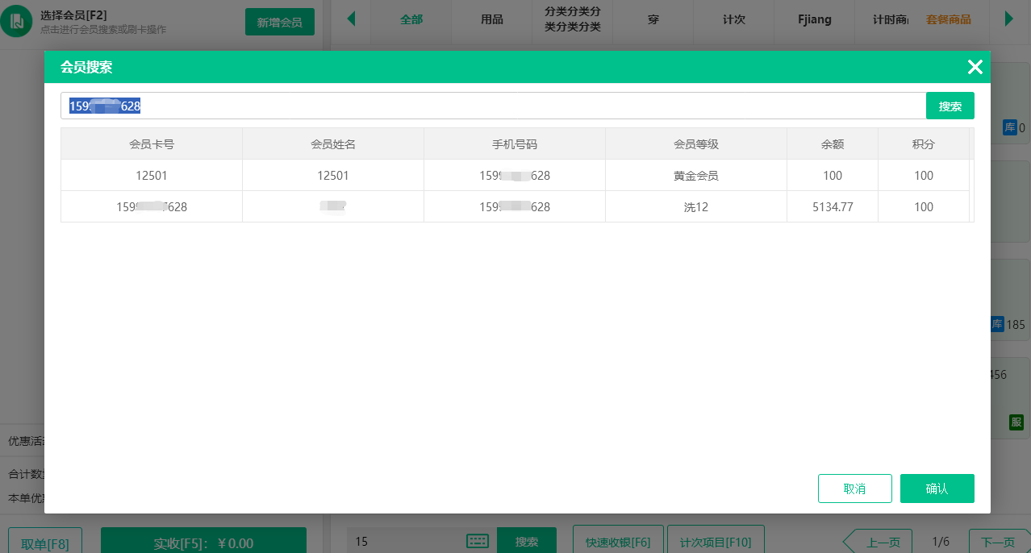
Task: Click the 快速收银[F6] quick checkout button
Action: coord(618,542)
